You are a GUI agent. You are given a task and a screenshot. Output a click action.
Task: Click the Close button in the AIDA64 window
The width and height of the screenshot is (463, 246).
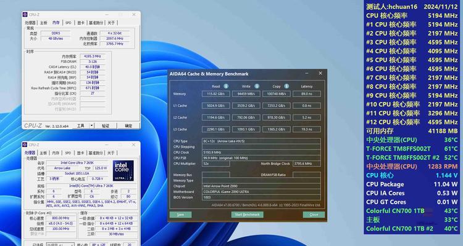click(x=314, y=215)
